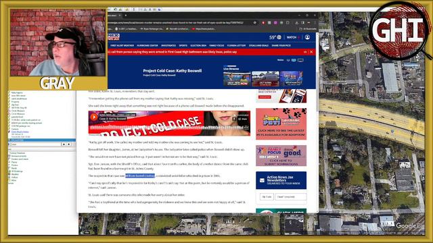
Task: Close the red breaking news banner
Action: coord(311,52)
